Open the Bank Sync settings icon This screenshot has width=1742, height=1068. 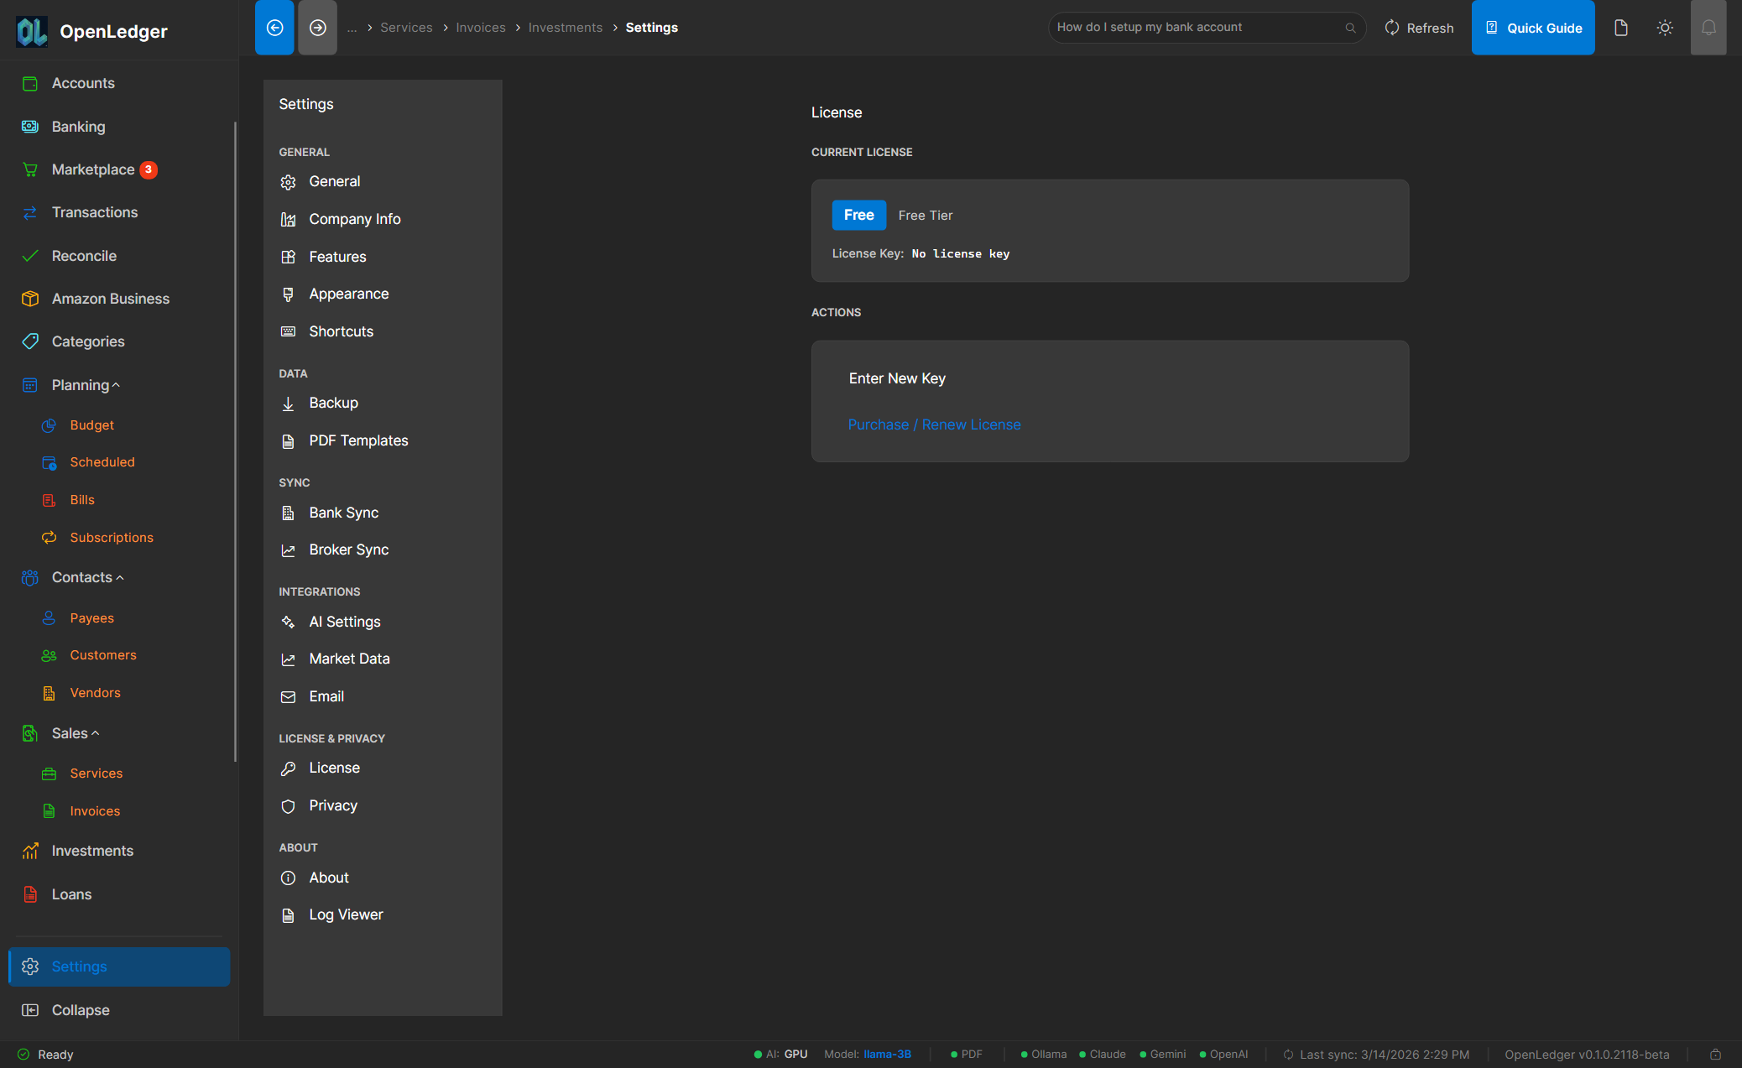(x=289, y=513)
